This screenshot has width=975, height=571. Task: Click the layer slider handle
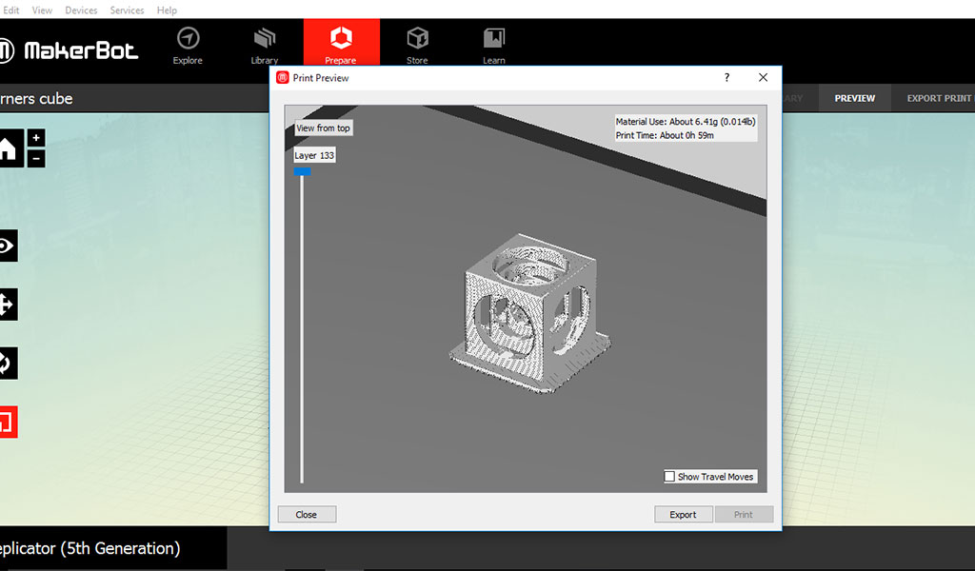coord(302,171)
